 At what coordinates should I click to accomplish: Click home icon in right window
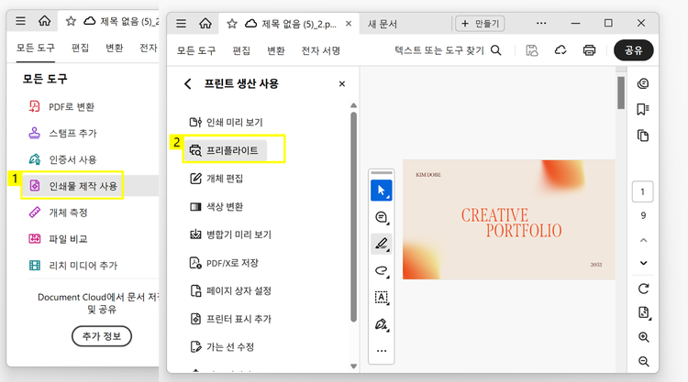(205, 23)
